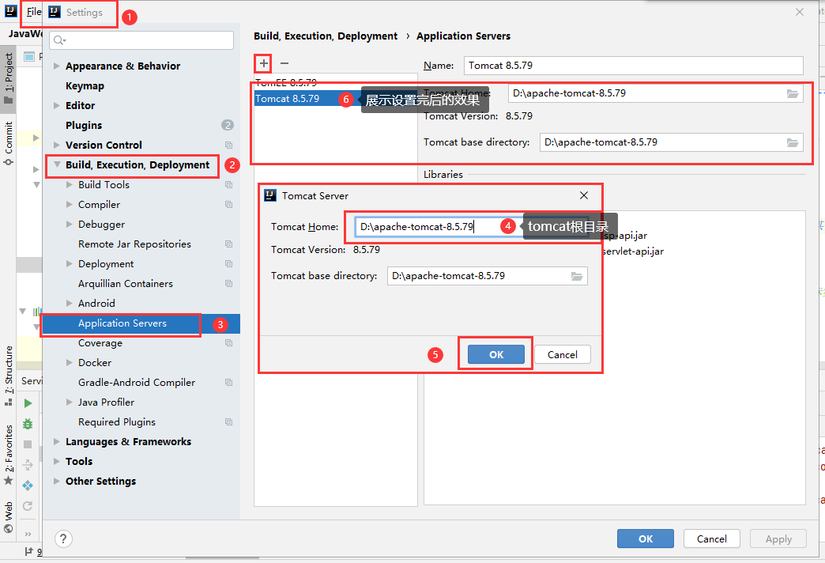Screen dimensions: 825x563
Task: Click the green Run icon in Services panel
Action: coord(28,403)
